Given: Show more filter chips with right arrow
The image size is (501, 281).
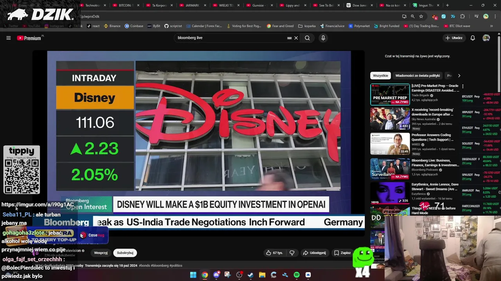Looking at the screenshot, I should click(x=459, y=76).
